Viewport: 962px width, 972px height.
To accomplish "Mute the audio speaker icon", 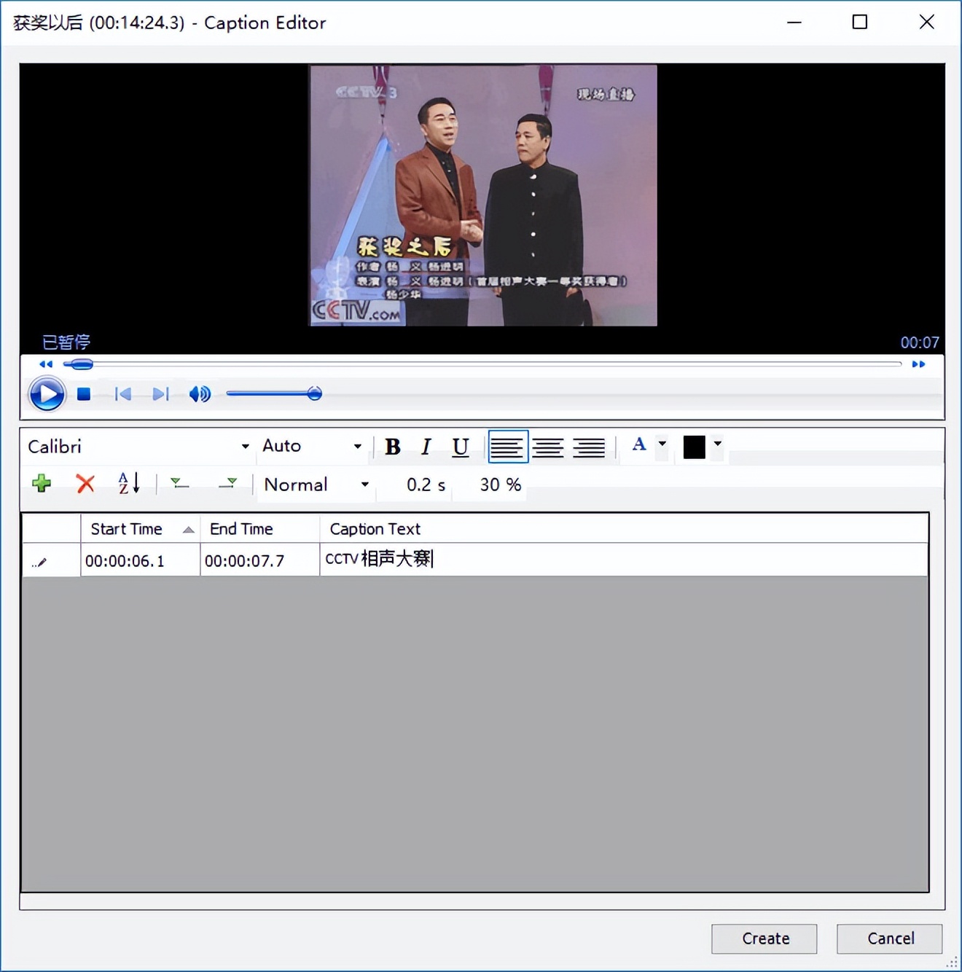I will pyautogui.click(x=200, y=394).
